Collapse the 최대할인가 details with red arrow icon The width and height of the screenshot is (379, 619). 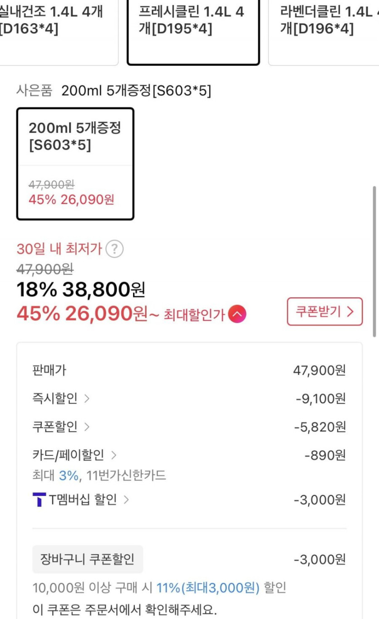pos(237,314)
